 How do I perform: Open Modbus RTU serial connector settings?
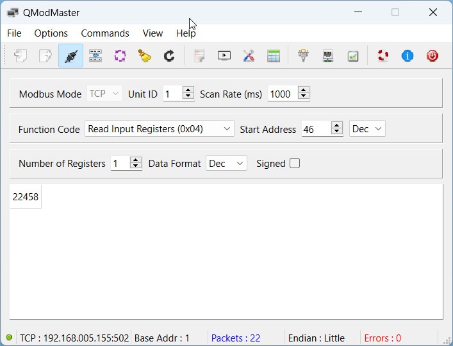(x=303, y=56)
